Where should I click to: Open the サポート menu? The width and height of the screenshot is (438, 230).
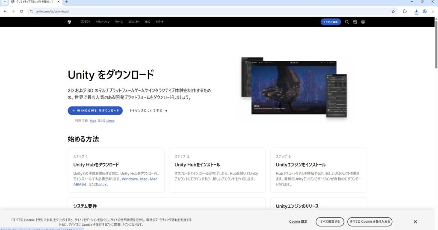[160, 22]
